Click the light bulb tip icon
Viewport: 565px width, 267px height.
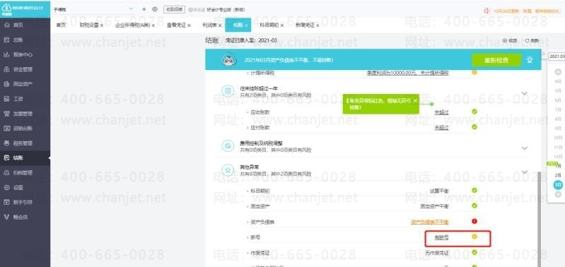530,60
